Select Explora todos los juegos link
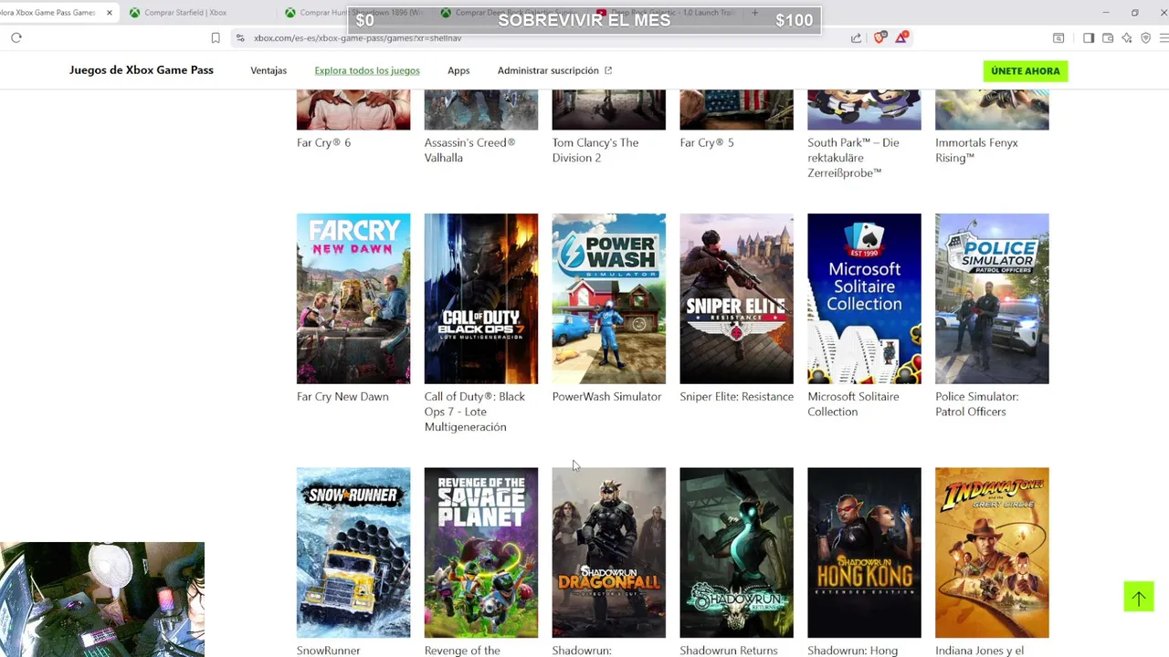Image resolution: width=1169 pixels, height=657 pixels. (x=367, y=70)
